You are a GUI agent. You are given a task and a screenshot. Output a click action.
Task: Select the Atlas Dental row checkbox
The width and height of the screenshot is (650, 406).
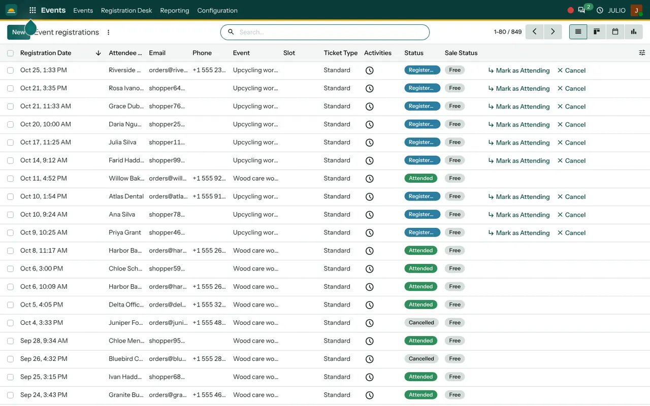10,196
